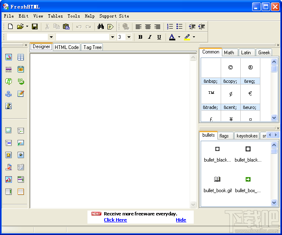Open the Tools menu

click(74, 16)
